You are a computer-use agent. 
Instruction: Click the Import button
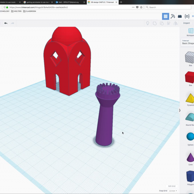186,23
